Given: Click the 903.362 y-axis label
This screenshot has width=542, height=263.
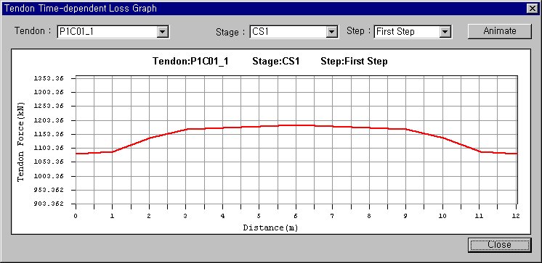Looking at the screenshot, I should tap(49, 204).
